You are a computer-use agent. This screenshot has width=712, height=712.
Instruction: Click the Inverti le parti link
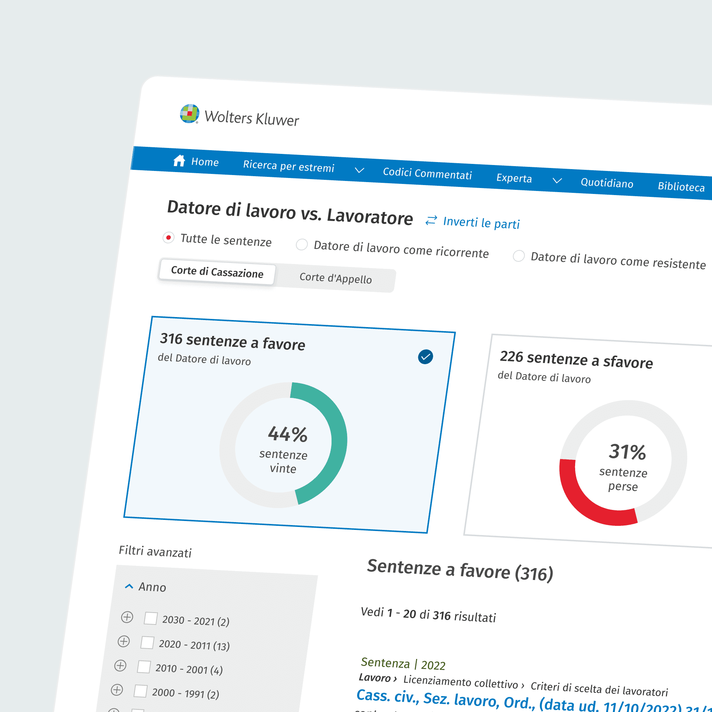pos(481,223)
